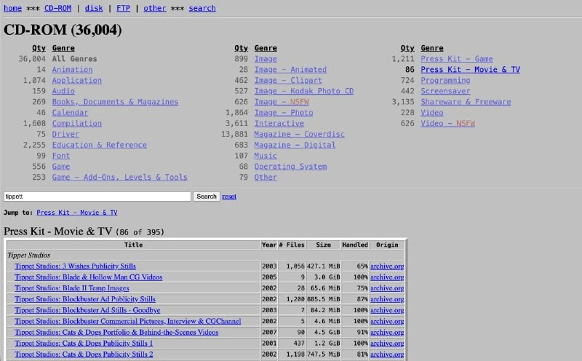Select the Other genre
Image resolution: width=582 pixels, height=361 pixels.
point(266,177)
